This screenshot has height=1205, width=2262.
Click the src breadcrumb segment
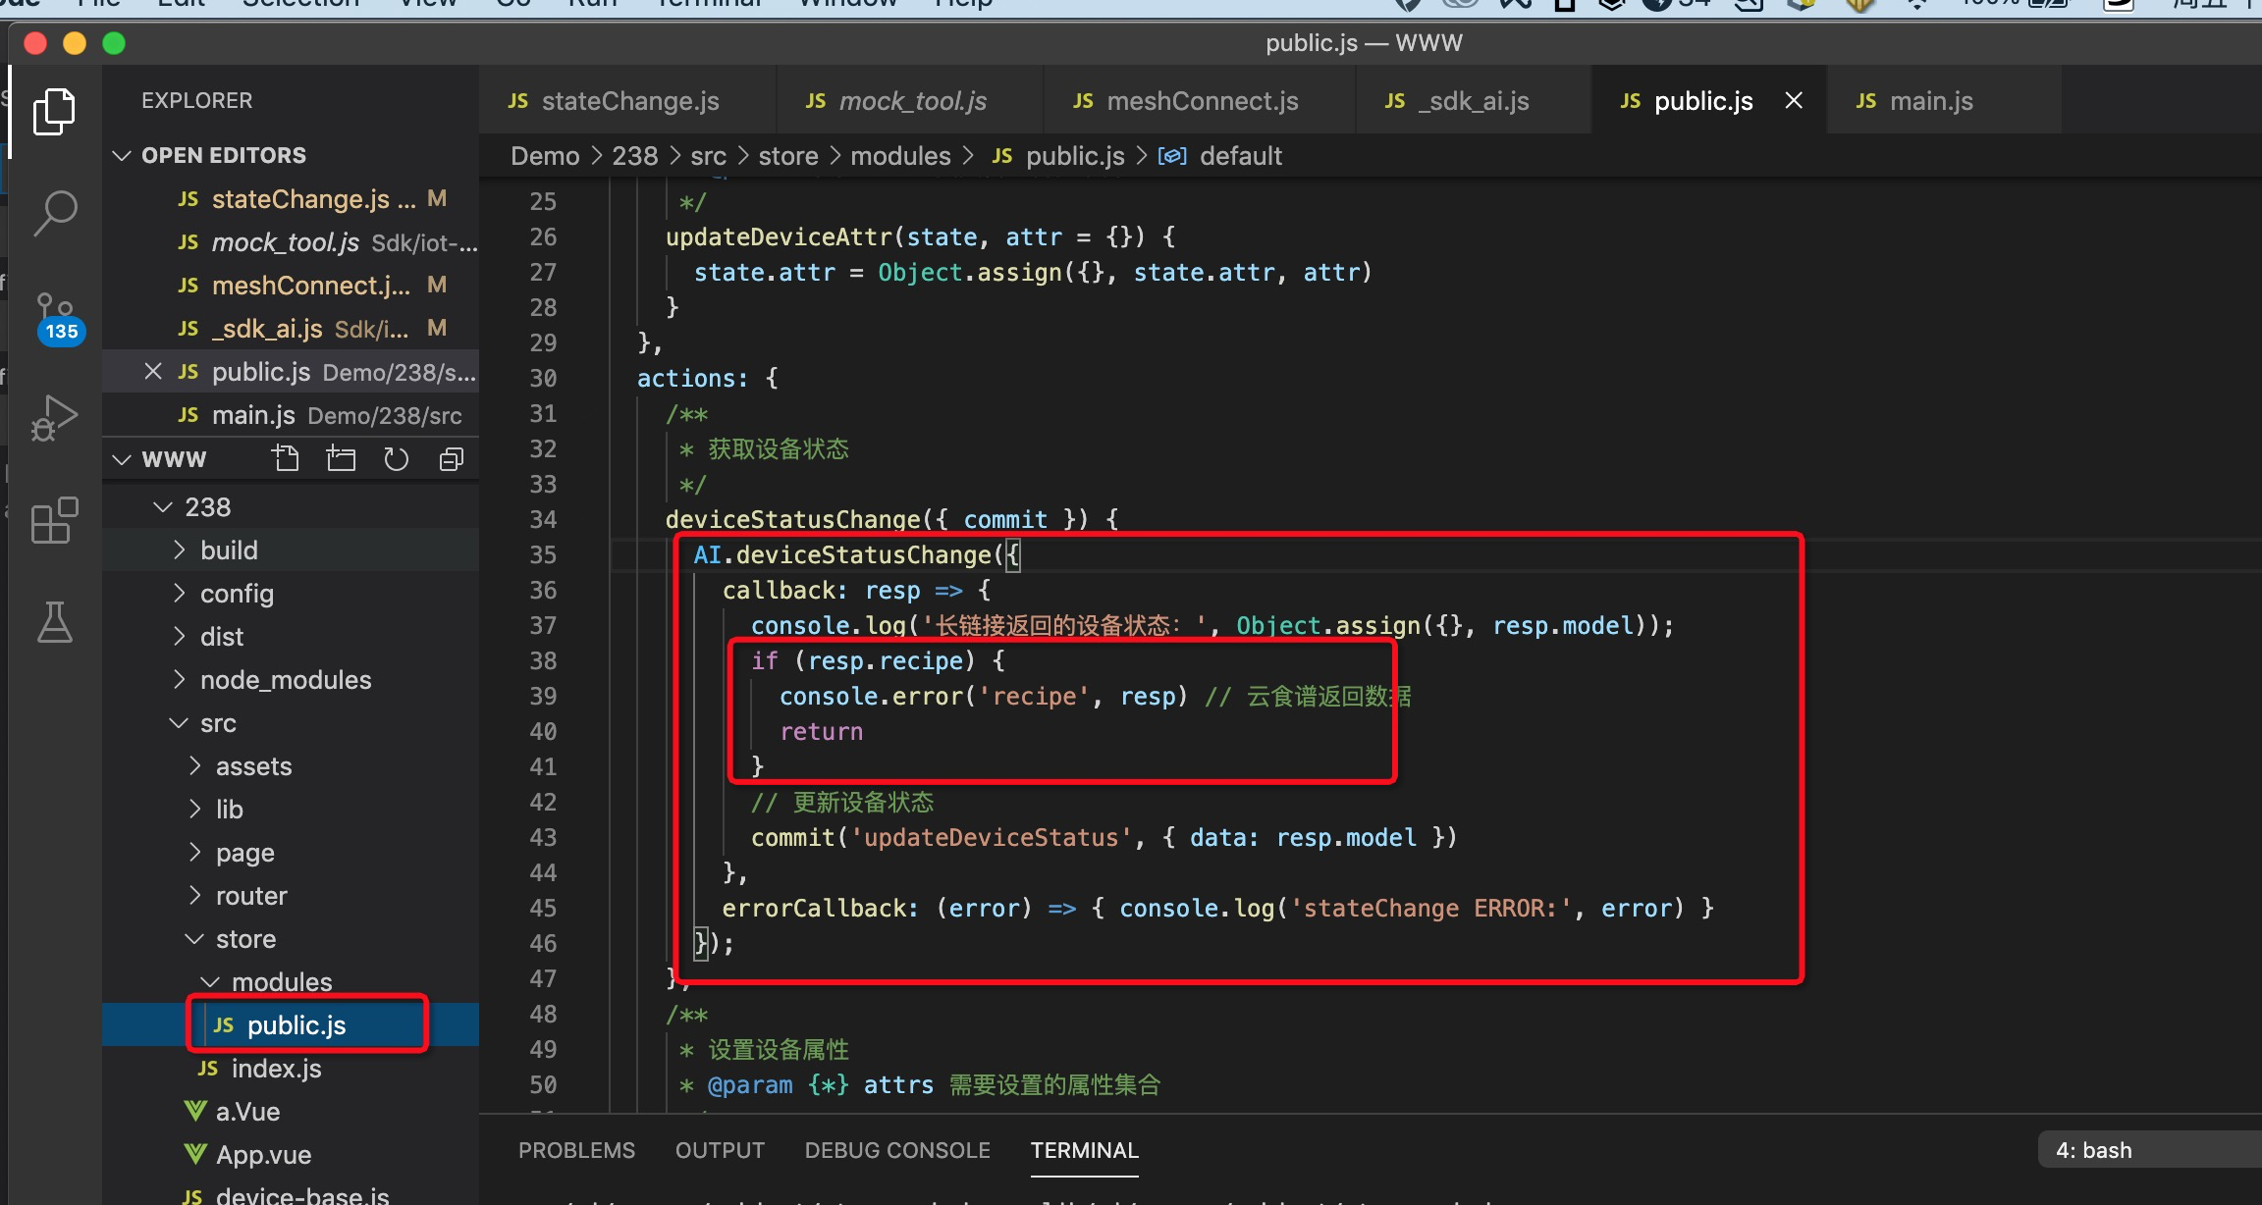(708, 156)
